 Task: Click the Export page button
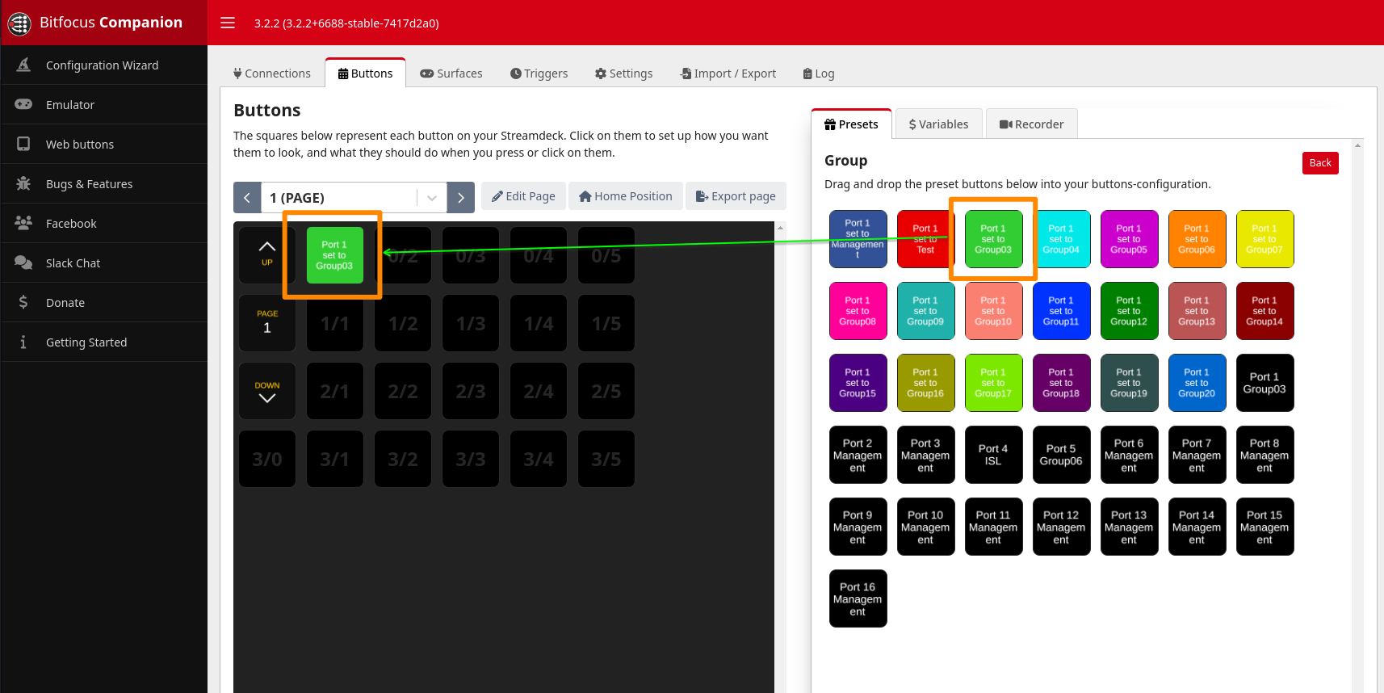tap(736, 196)
